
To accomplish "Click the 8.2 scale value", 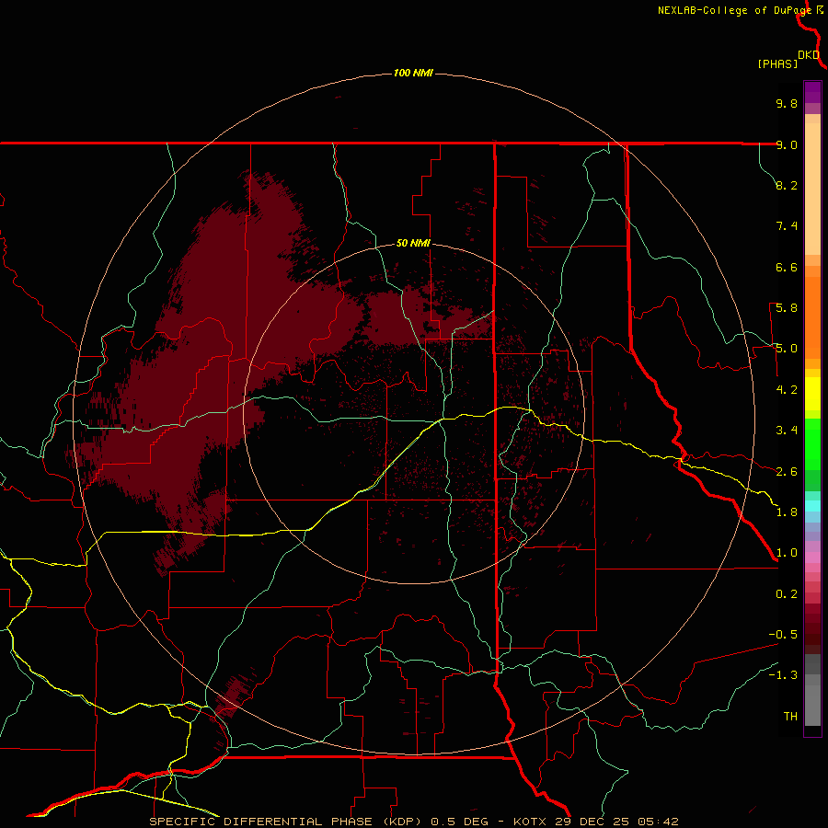I will coord(787,185).
